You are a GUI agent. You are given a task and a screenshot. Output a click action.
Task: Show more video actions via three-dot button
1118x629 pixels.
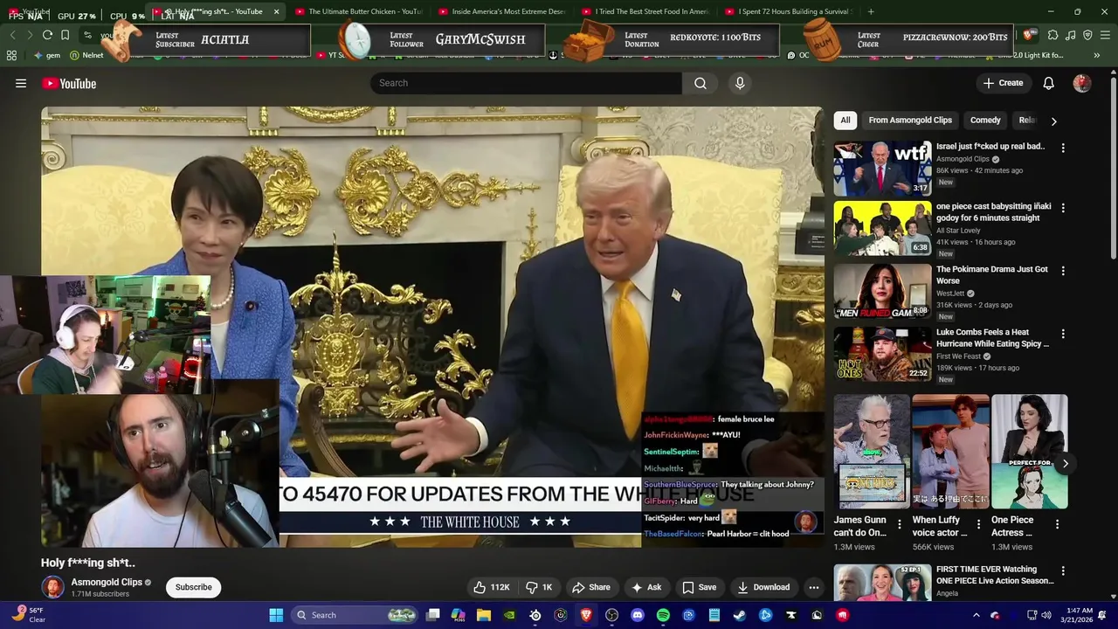pos(813,587)
